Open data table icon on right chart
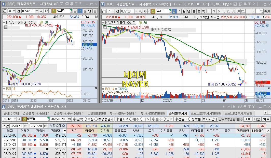Screen dimensions: 271x158 (x=105, y=27)
